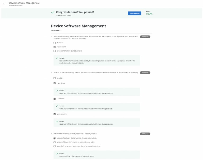Click the Keep Learning button

point(135,13)
